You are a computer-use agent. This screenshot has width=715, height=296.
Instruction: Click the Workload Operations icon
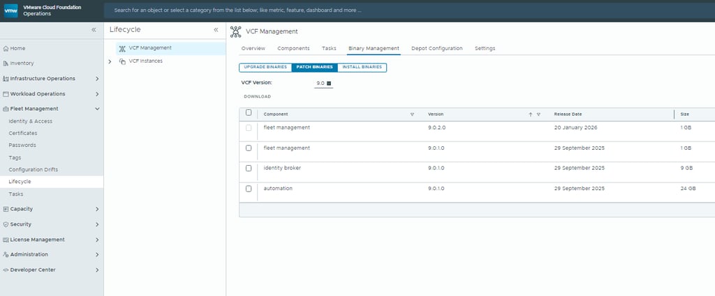[6, 94]
